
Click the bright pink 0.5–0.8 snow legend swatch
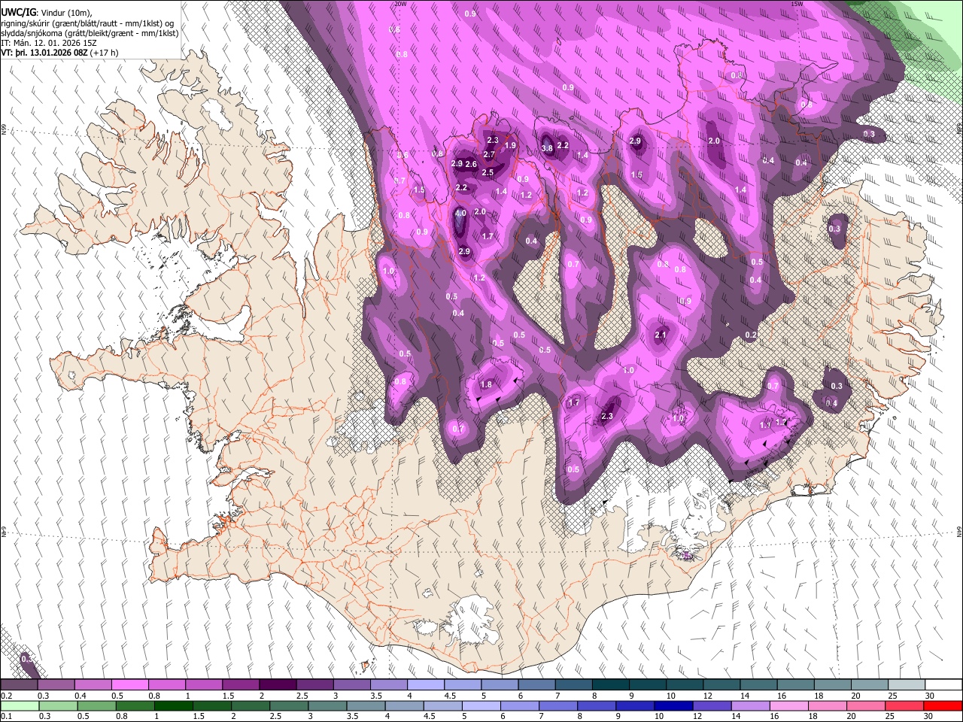click(x=131, y=685)
